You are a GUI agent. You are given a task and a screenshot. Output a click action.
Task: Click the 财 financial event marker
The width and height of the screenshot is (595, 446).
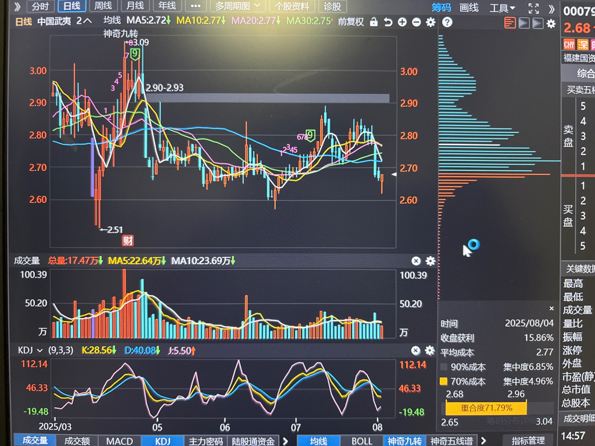pyautogui.click(x=128, y=240)
